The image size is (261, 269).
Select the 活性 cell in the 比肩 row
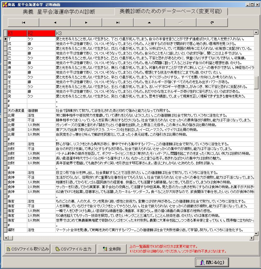tap(41, 115)
